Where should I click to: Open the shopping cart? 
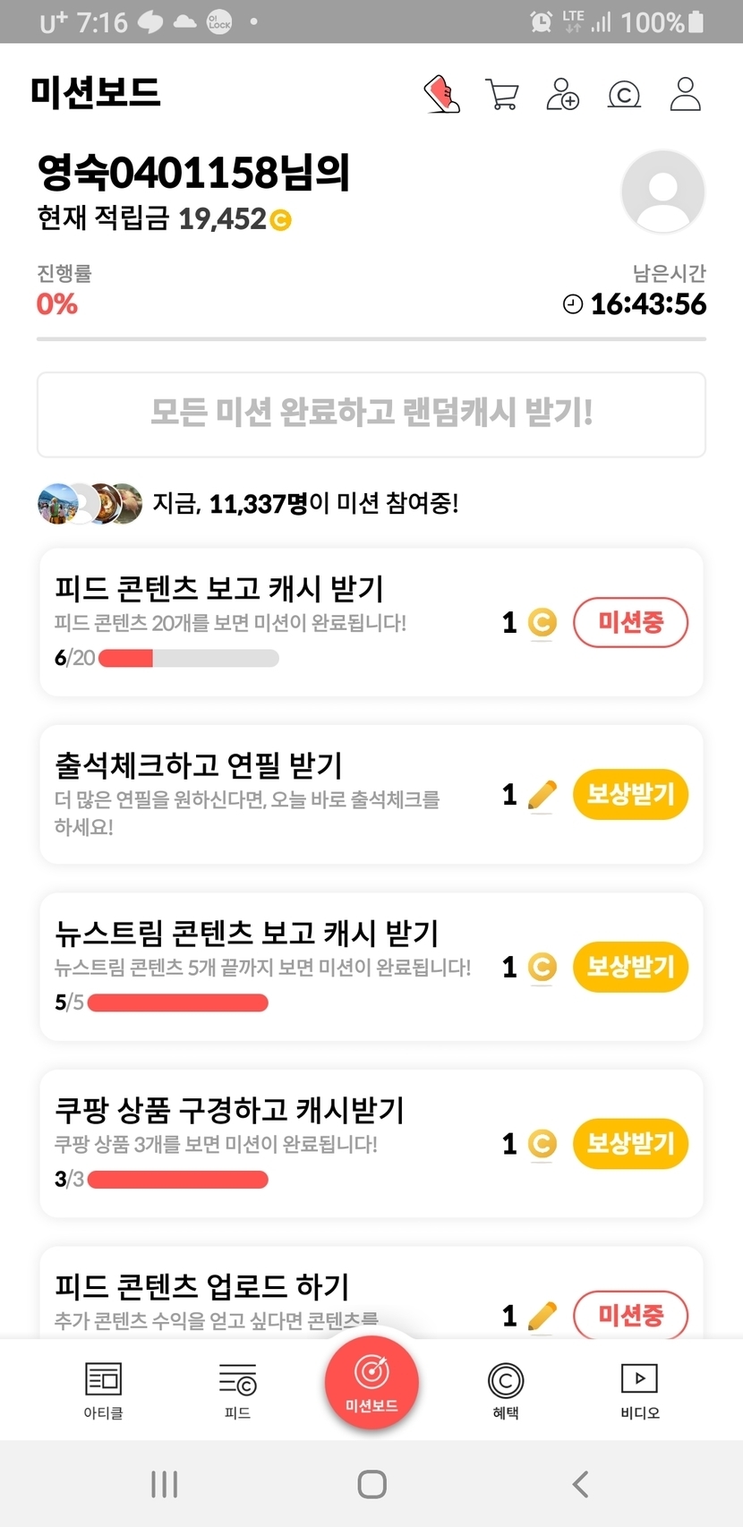[501, 94]
